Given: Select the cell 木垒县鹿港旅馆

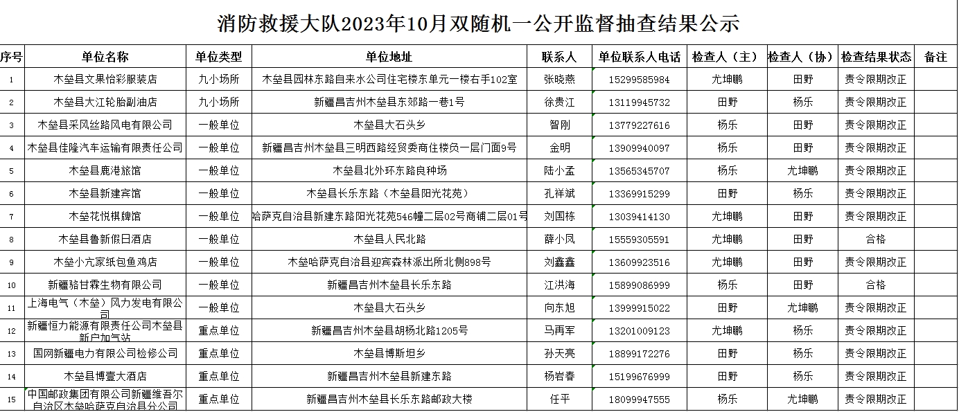Looking at the screenshot, I should (105, 171).
